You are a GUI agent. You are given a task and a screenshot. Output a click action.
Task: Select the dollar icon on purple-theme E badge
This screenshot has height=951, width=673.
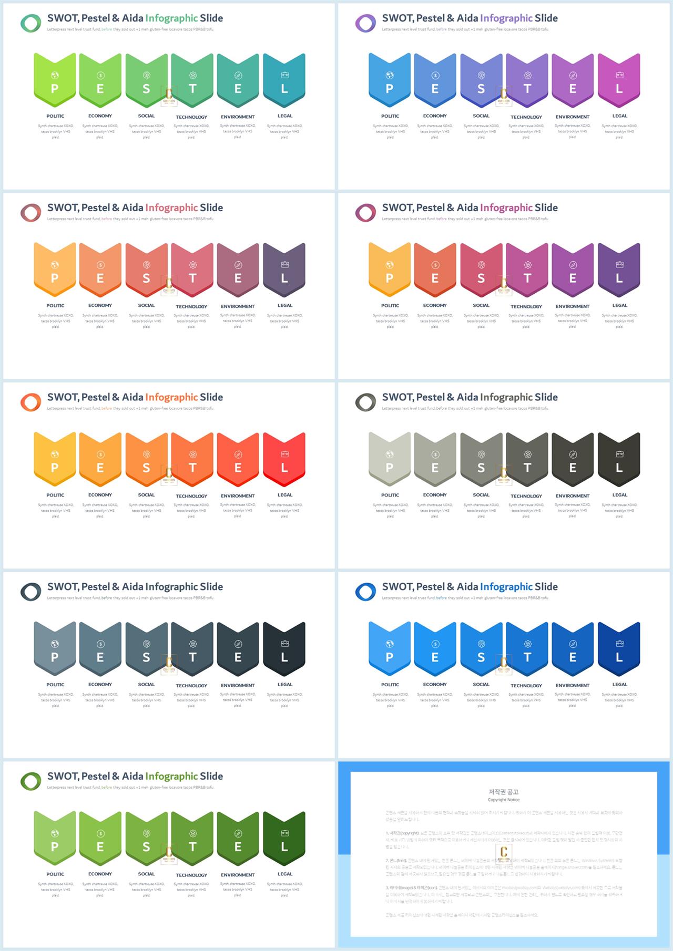435,75
